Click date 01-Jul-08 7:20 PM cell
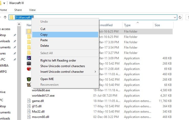 (x=105, y=96)
